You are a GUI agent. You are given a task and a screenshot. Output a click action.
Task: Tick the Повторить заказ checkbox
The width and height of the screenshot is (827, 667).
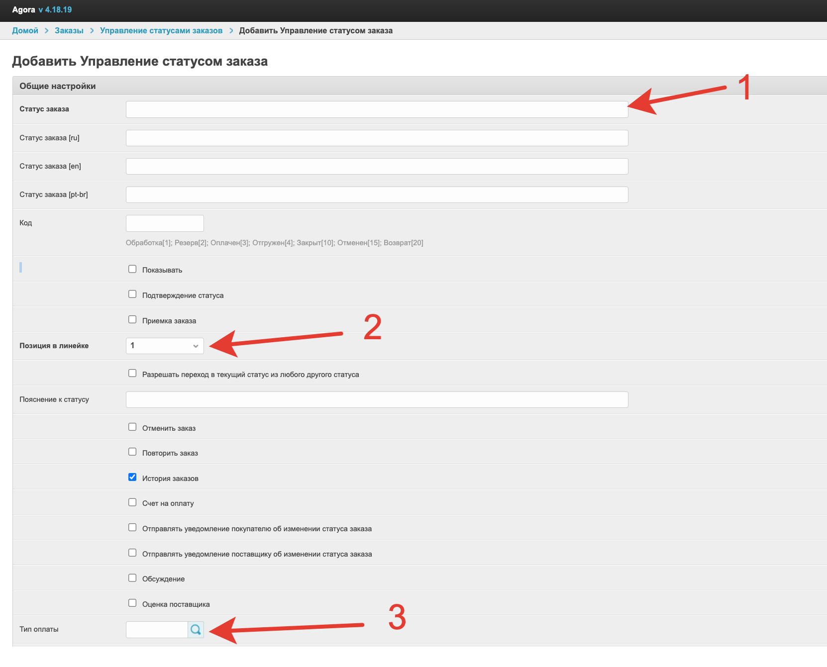132,452
